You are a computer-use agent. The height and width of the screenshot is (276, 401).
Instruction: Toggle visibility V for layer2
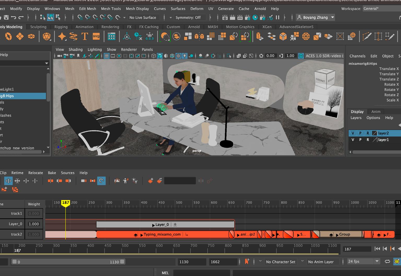coord(353,133)
